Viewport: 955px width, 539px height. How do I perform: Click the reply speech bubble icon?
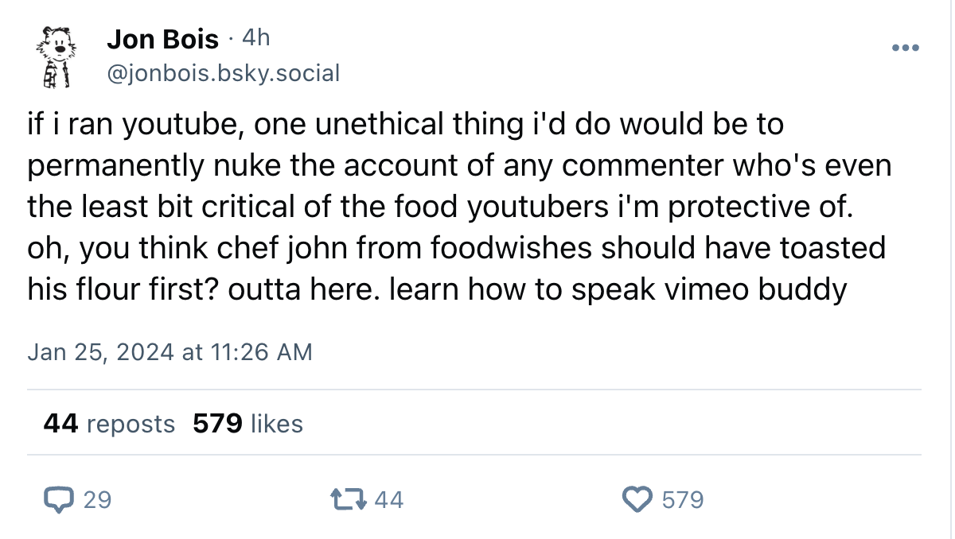(57, 499)
